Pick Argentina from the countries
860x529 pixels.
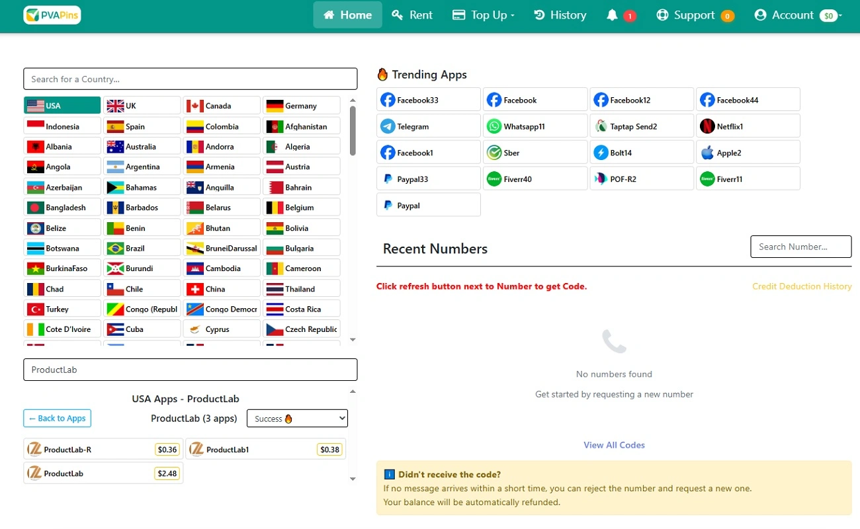pyautogui.click(x=142, y=167)
